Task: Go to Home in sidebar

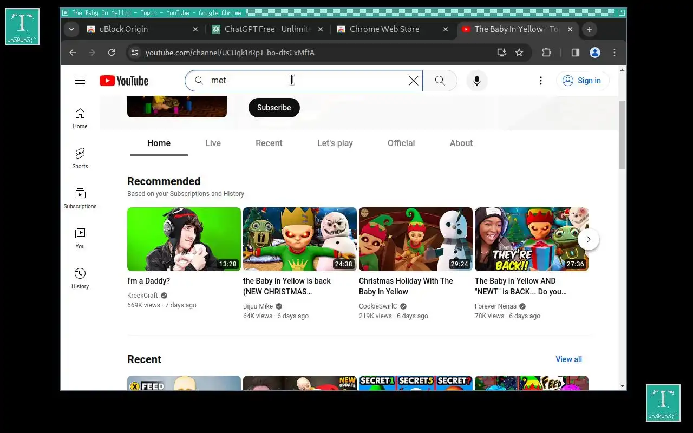Action: [x=80, y=119]
